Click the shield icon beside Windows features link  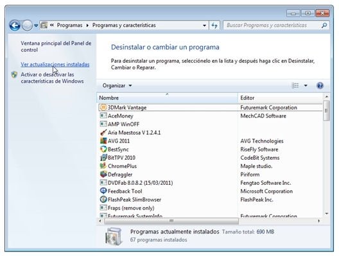pyautogui.click(x=14, y=74)
